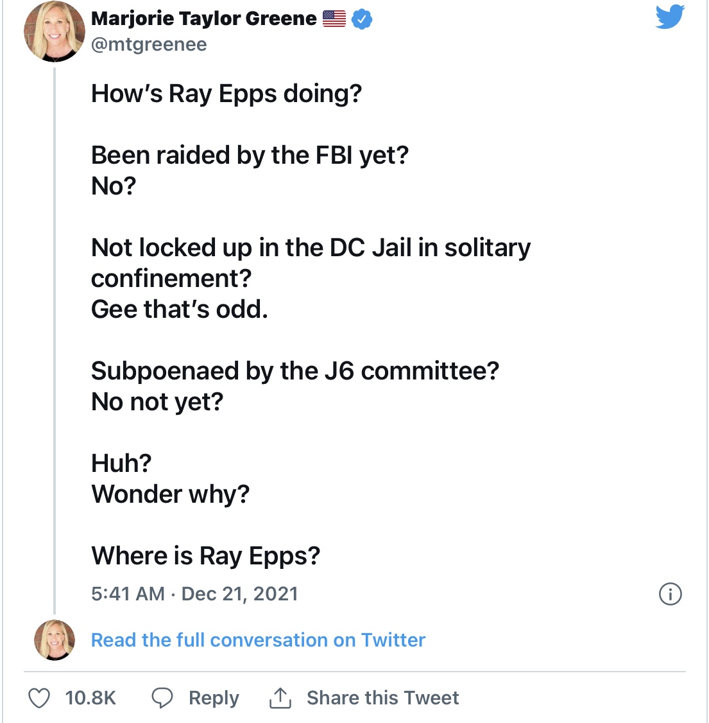Click the line "Where is Ray Epps?"
This screenshot has width=709, height=723.
205,556
